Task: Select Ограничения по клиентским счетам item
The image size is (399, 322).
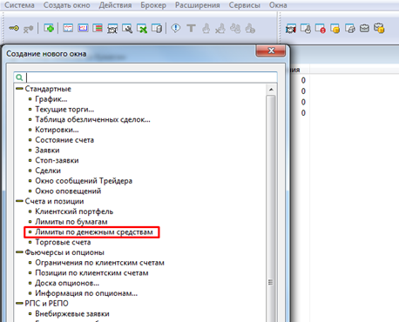Action: click(x=99, y=263)
